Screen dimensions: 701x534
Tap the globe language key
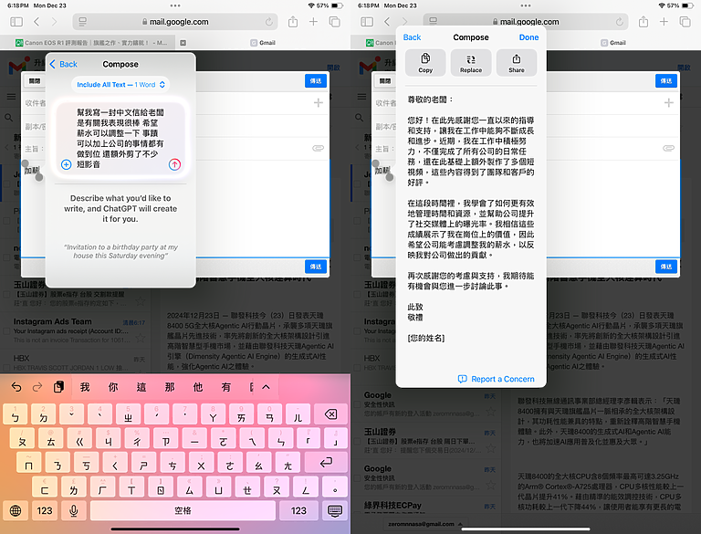[x=16, y=510]
